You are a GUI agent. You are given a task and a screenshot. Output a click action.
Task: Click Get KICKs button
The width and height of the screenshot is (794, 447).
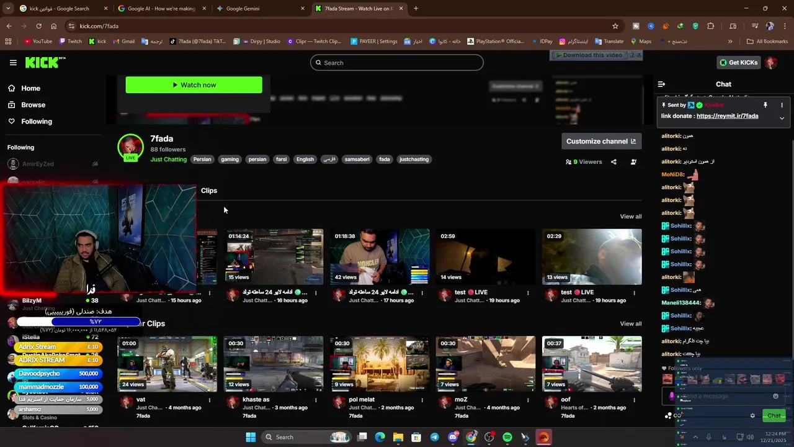[739, 63]
